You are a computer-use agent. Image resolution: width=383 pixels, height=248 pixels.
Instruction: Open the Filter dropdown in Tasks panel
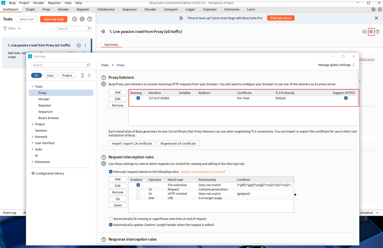click(x=12, y=28)
